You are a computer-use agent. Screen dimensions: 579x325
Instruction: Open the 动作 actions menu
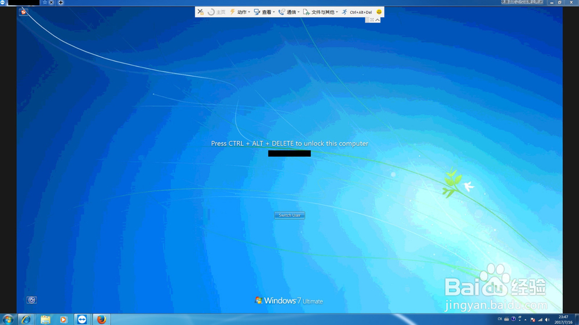pyautogui.click(x=240, y=12)
